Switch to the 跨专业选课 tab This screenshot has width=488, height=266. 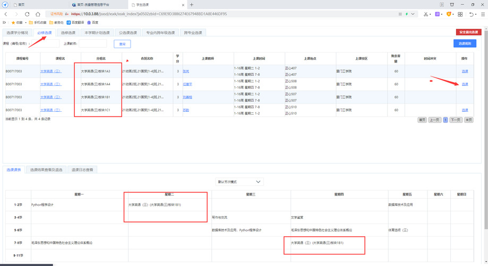click(x=193, y=33)
